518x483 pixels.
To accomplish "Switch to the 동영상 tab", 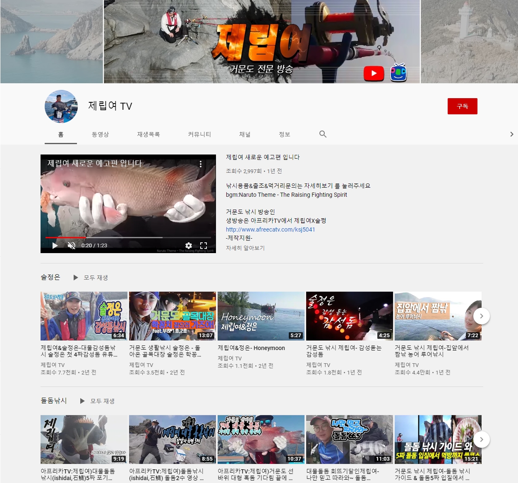I will tap(100, 134).
